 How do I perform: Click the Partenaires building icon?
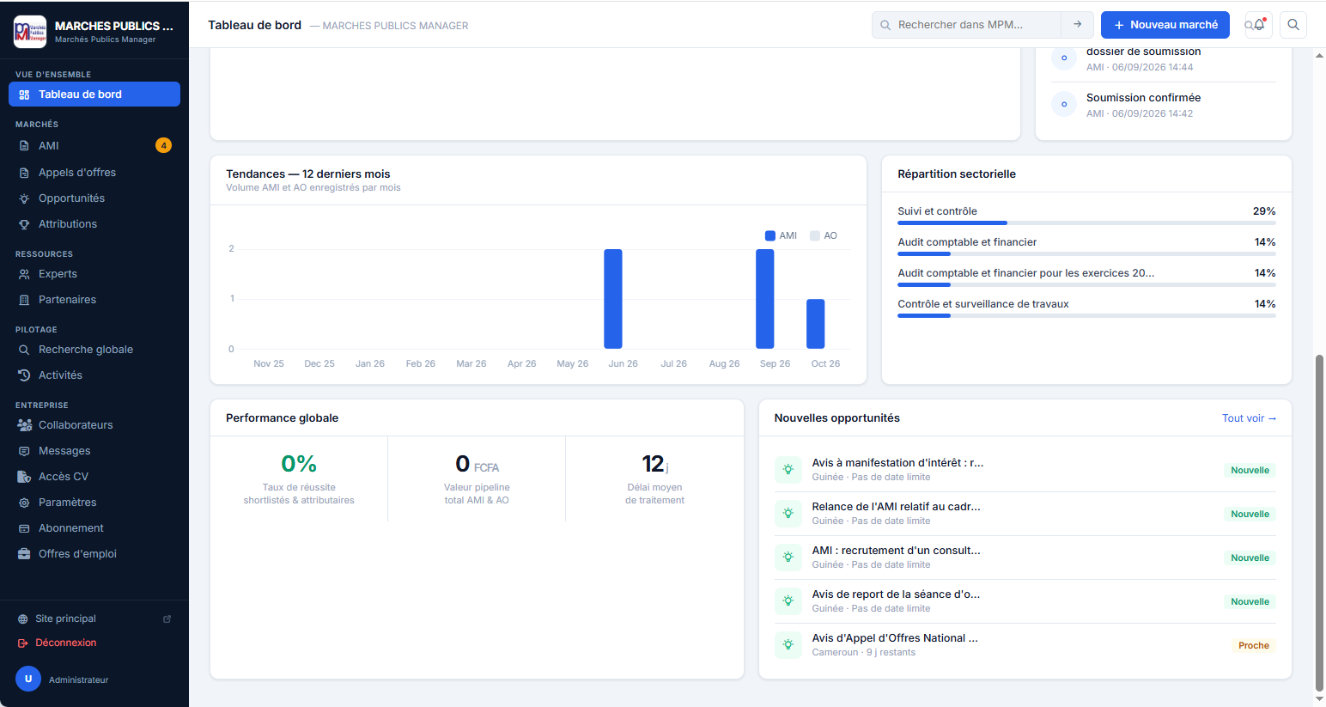click(x=24, y=300)
